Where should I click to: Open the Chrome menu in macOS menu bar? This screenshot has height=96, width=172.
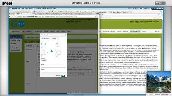point(15,8)
